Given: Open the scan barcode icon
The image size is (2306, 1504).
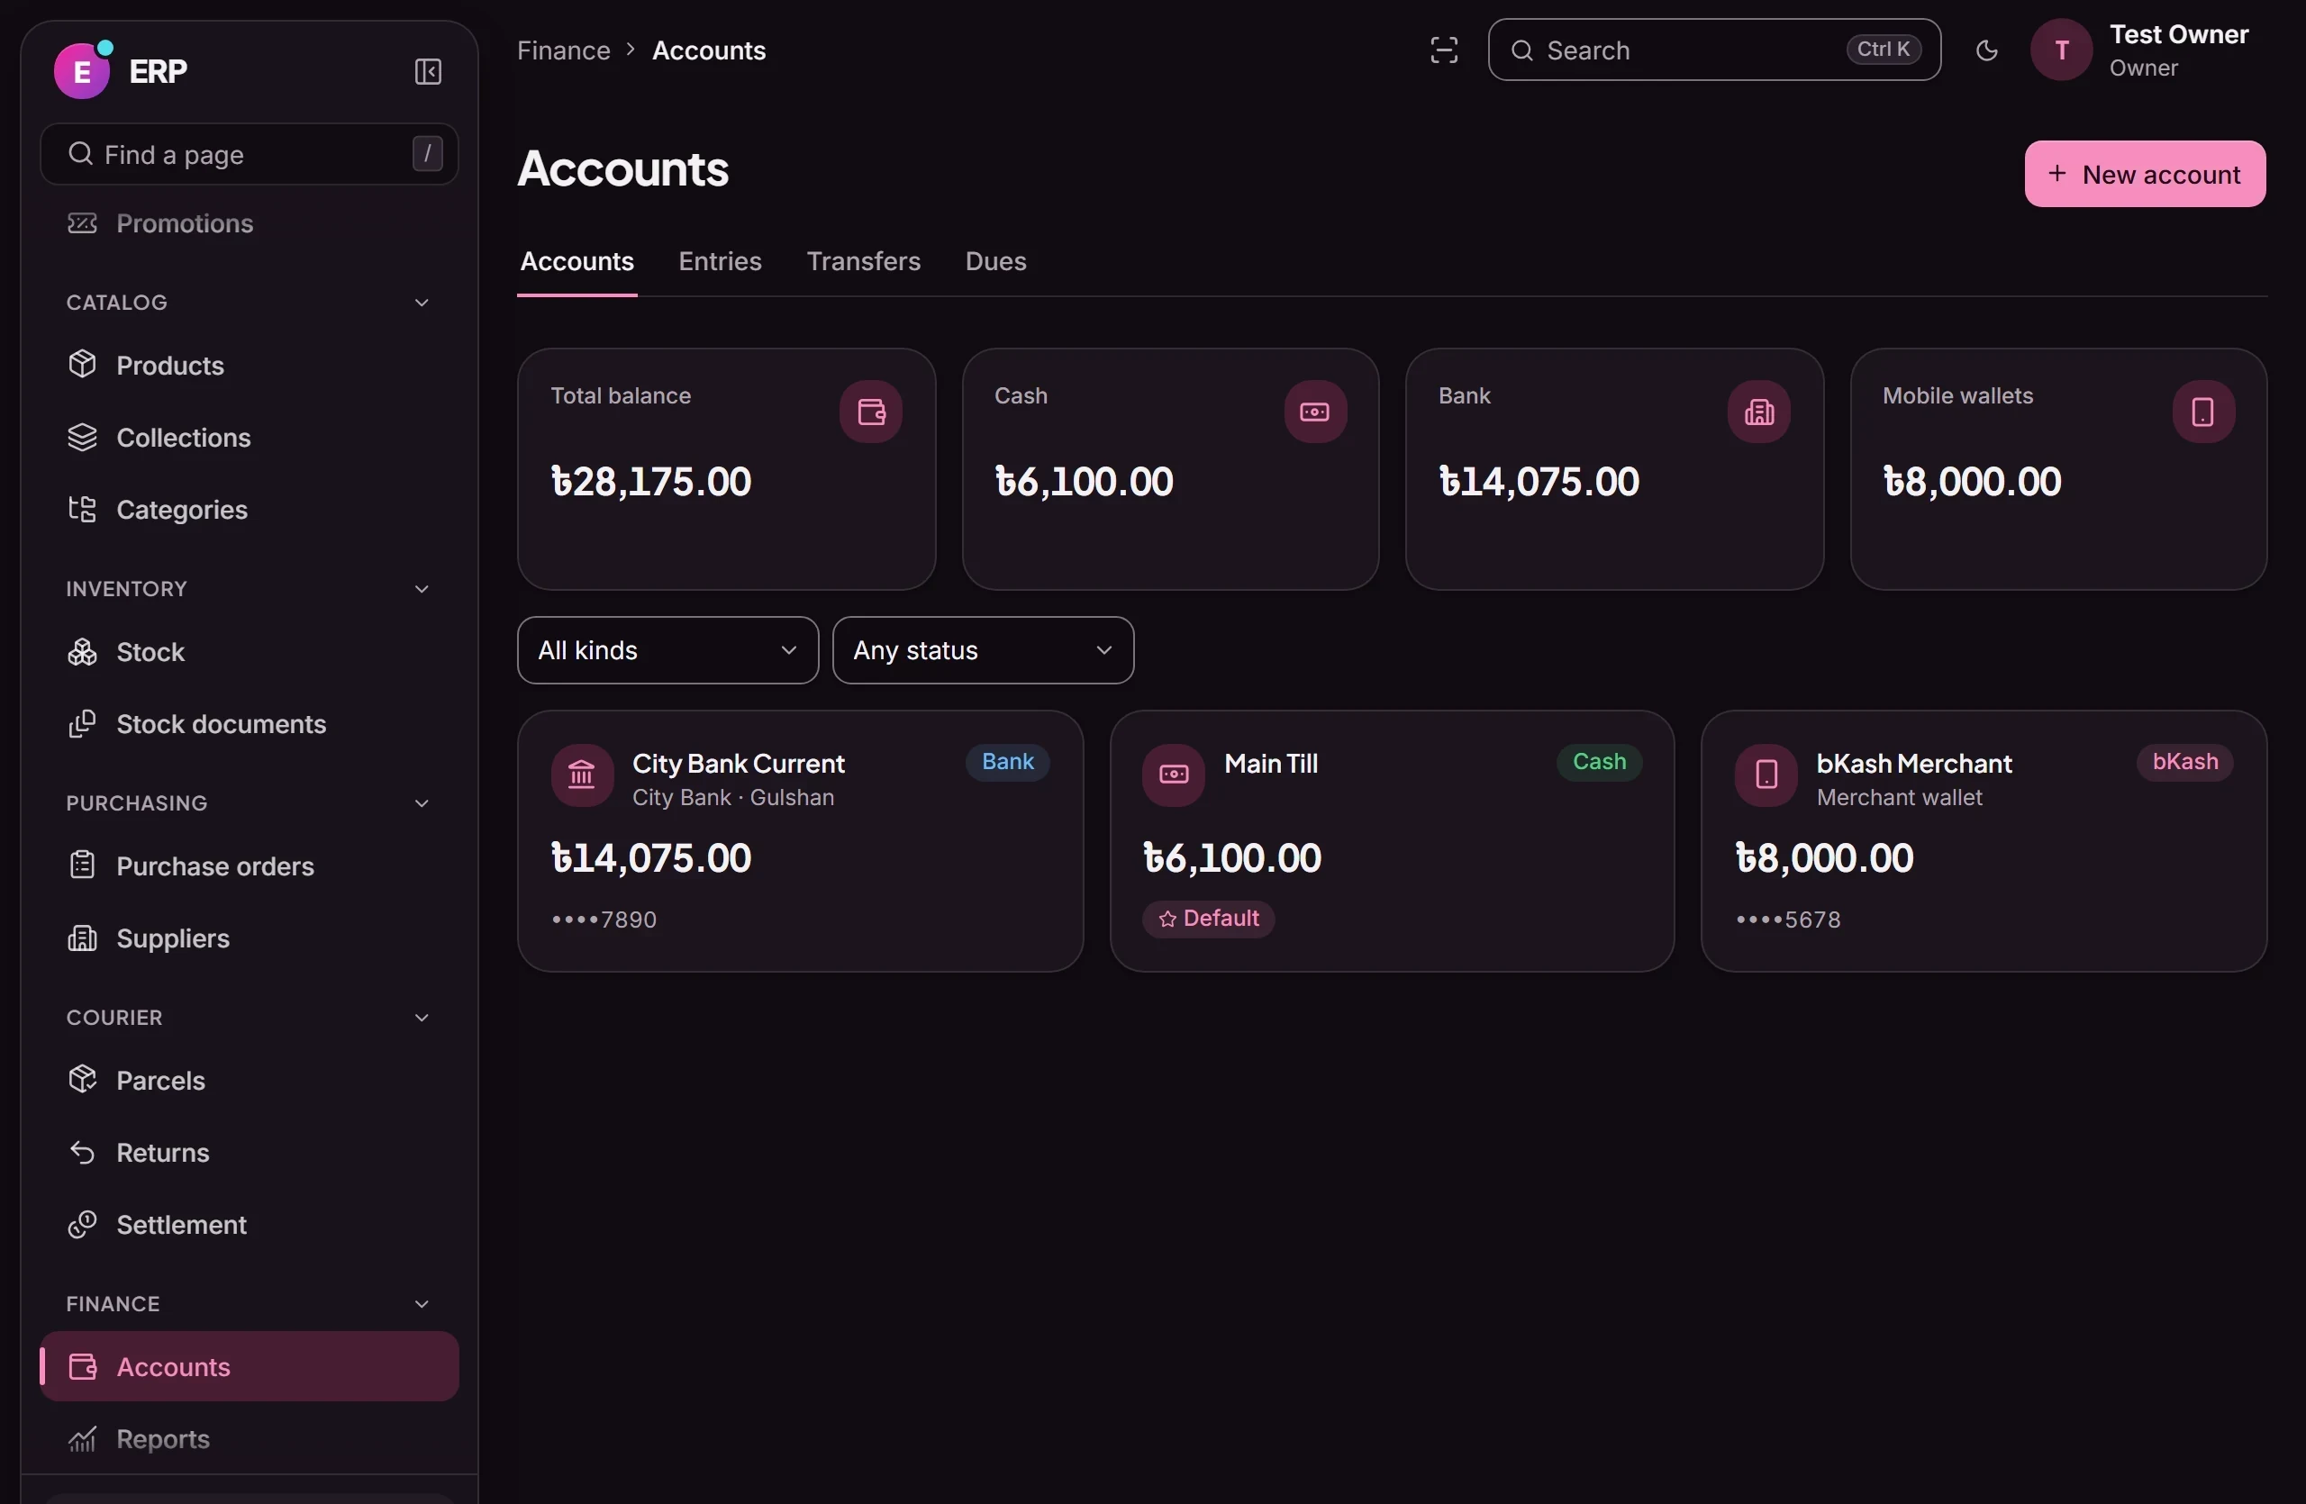Looking at the screenshot, I should pos(1444,50).
